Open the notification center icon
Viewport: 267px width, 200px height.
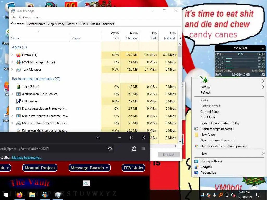click(x=258, y=195)
